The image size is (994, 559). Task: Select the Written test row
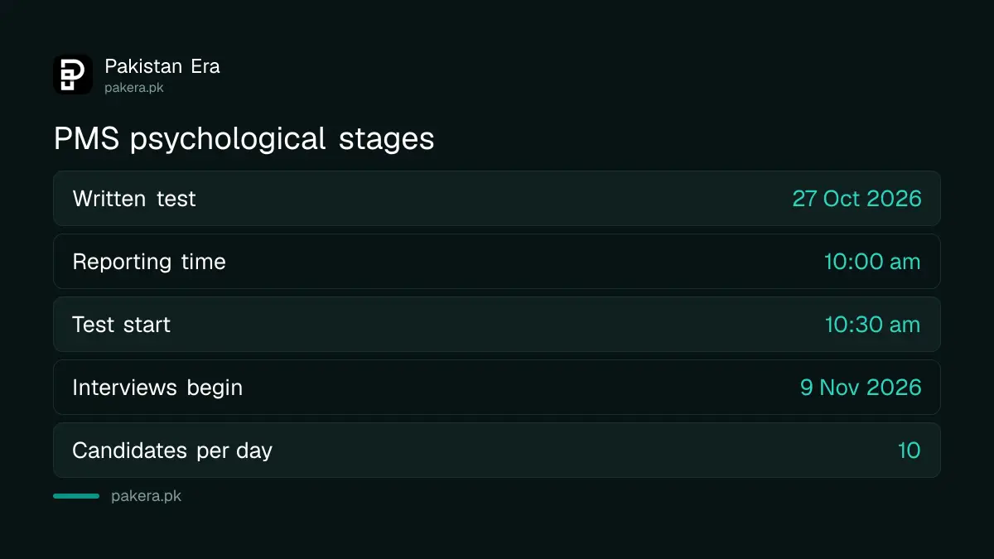[497, 199]
